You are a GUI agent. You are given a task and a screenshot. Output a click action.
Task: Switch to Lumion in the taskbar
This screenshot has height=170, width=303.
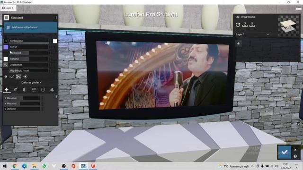coord(83,166)
